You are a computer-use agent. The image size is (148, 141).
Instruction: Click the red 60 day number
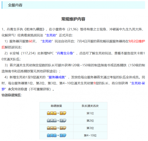[30, 41]
